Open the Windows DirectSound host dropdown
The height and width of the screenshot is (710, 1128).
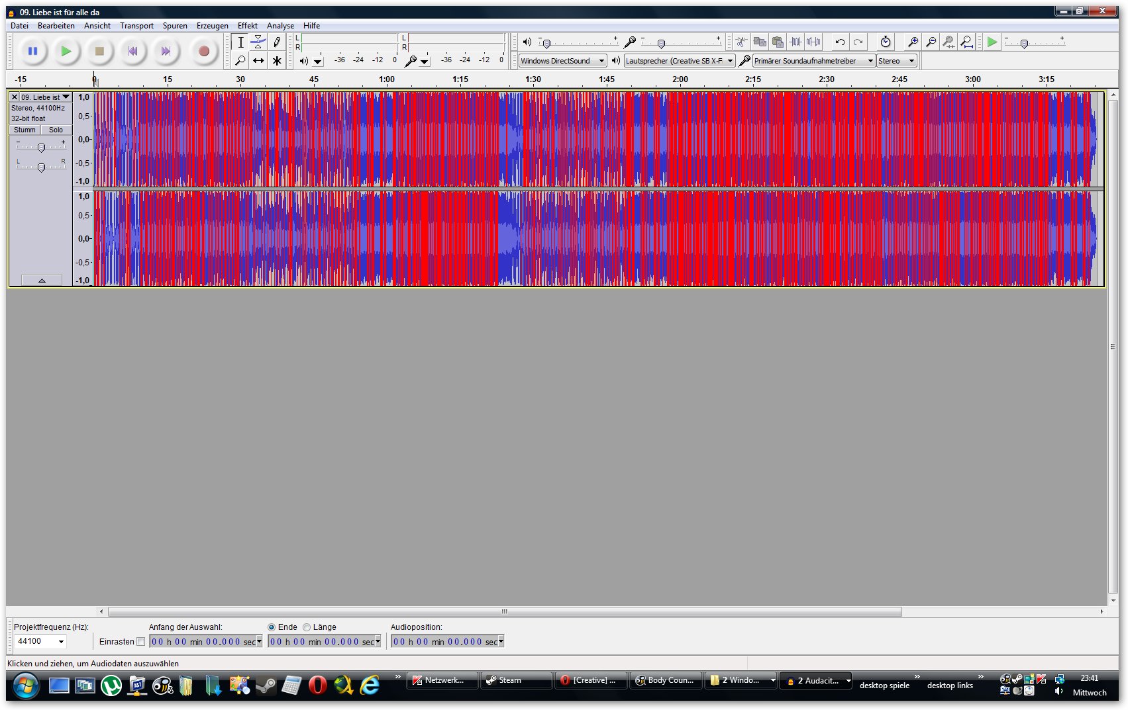(x=562, y=61)
